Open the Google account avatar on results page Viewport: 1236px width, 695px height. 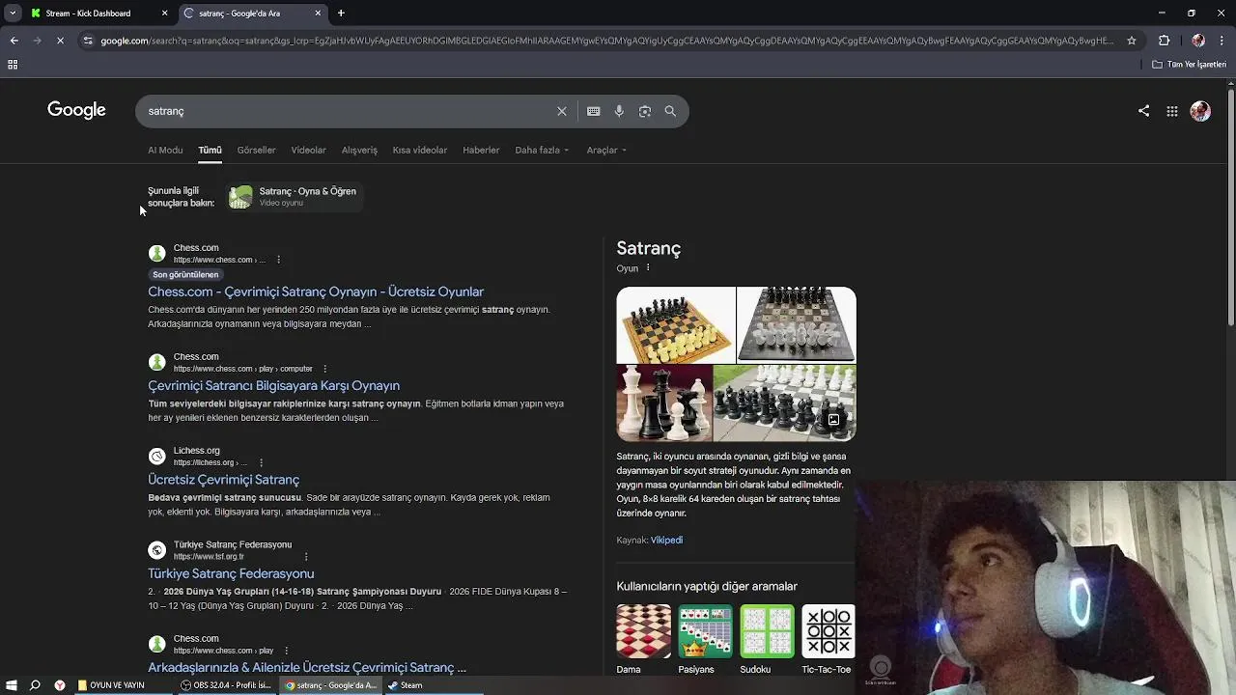1200,111
